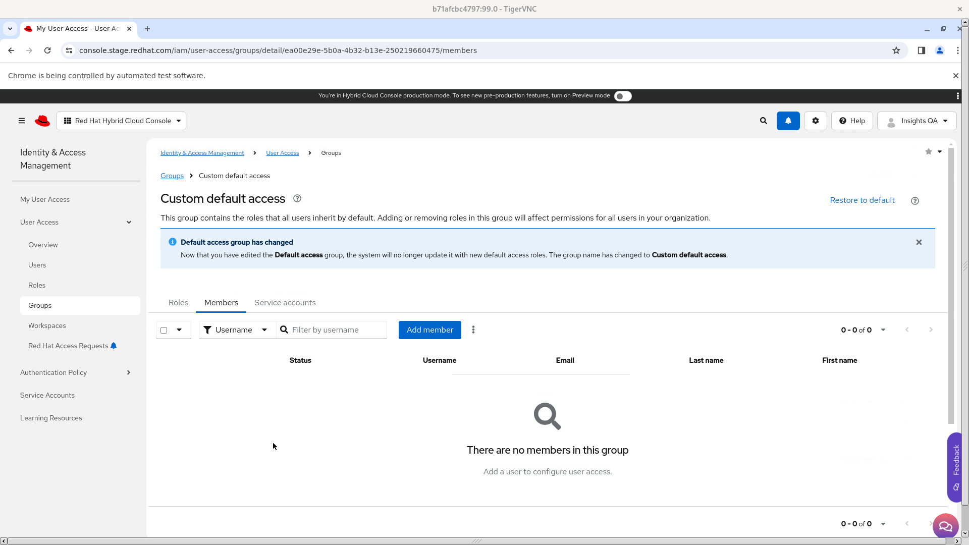Click the favorite star icon in breadcrumb
The width and height of the screenshot is (969, 545).
(928, 152)
